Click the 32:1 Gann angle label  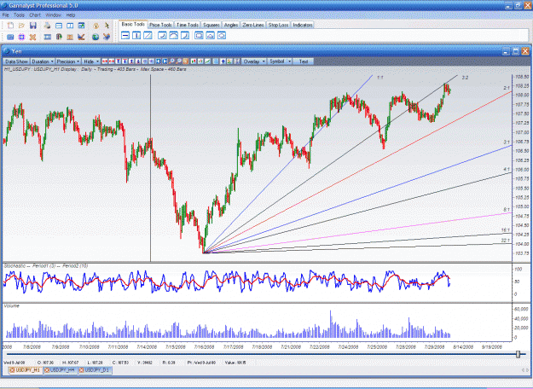[x=506, y=241]
